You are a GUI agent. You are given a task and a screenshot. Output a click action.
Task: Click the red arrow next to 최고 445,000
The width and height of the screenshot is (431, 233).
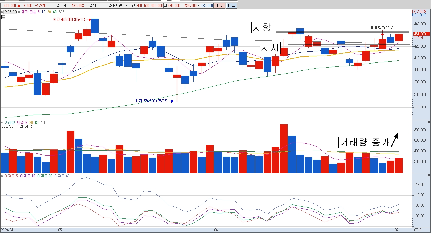pos(89,20)
